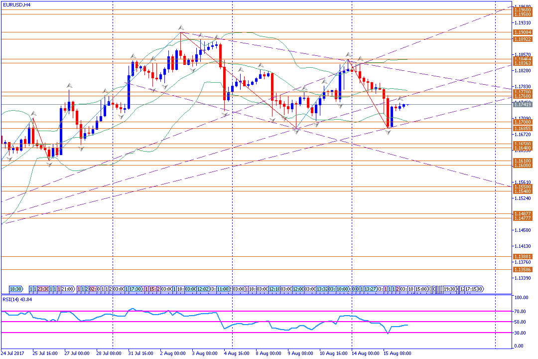Viewport: 538px width, 359px height.
Task: Select the 1.16855 support level label
Action: 522,128
